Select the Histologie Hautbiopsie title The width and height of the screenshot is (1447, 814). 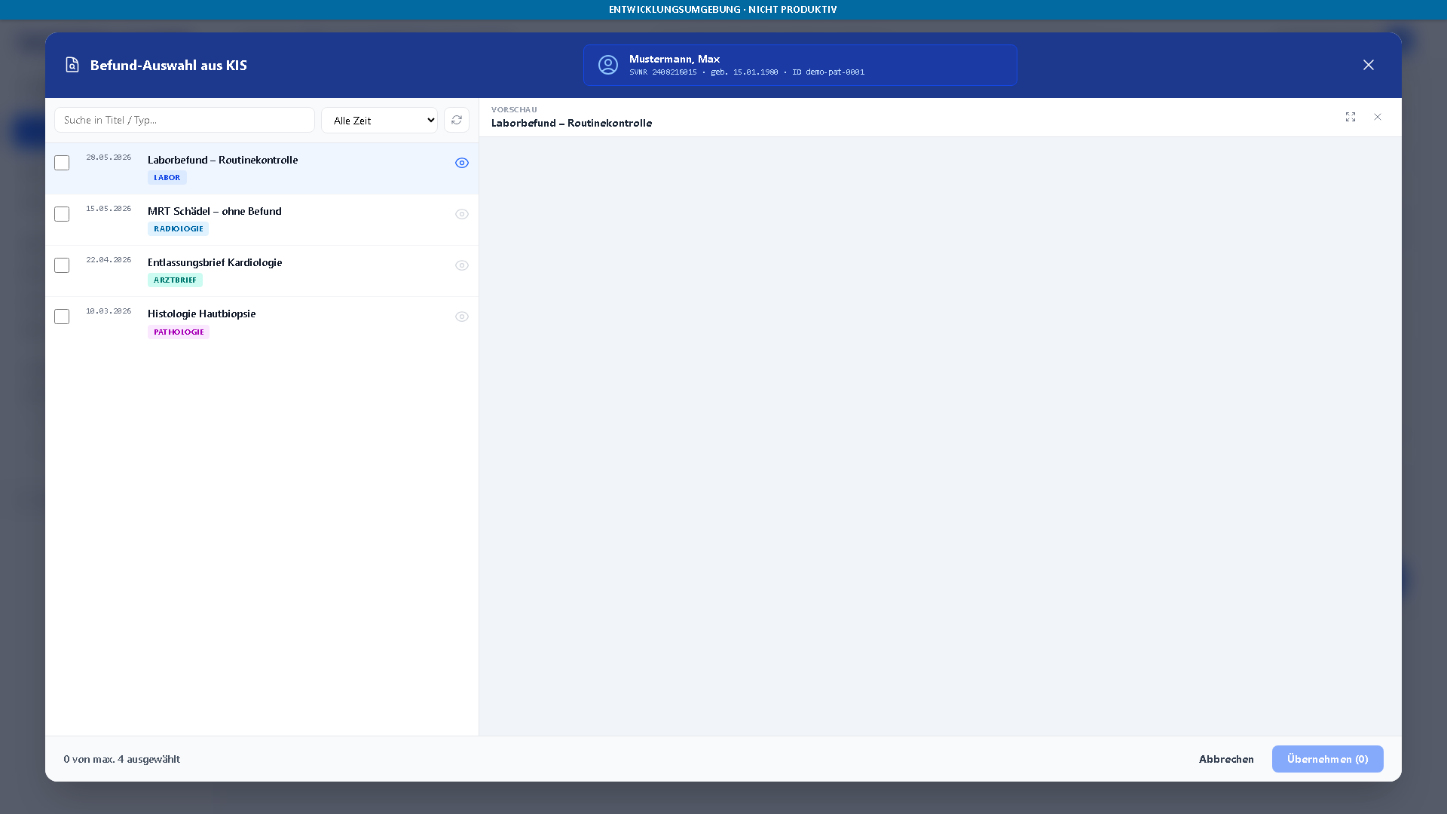[202, 314]
